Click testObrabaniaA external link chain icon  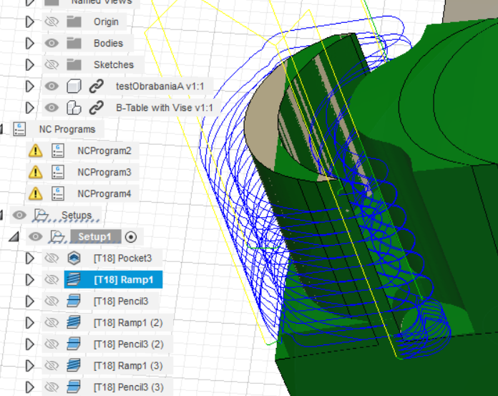click(x=96, y=86)
